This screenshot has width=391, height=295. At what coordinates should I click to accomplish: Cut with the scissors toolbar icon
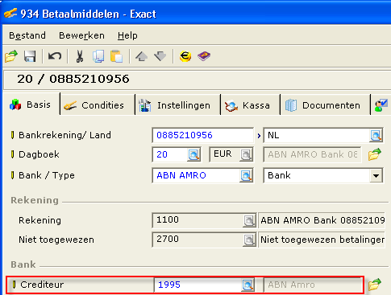80,56
